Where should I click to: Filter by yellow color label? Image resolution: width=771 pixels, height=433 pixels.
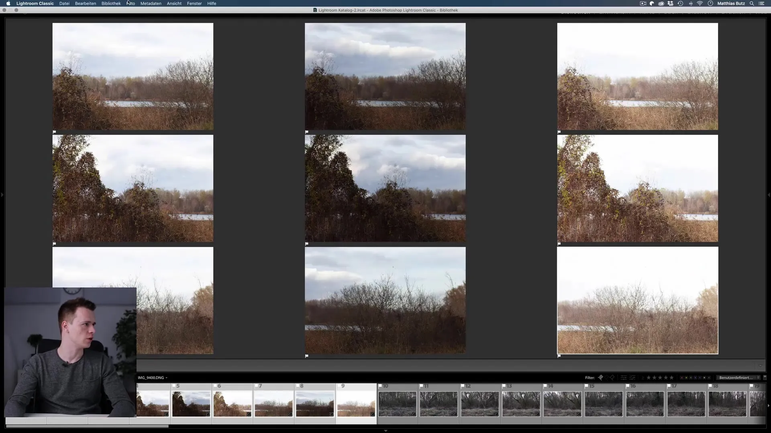point(686,378)
